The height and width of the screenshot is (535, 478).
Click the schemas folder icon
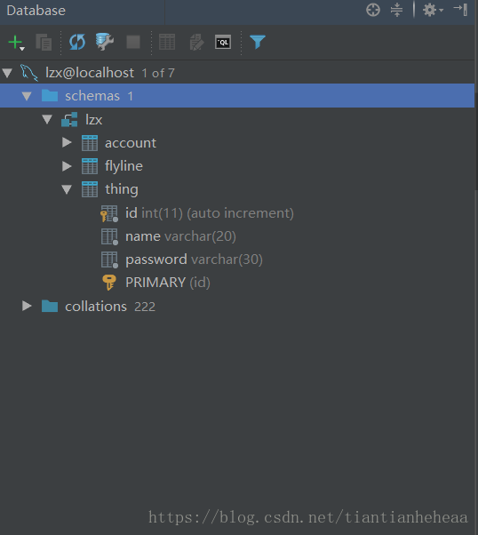coord(50,96)
